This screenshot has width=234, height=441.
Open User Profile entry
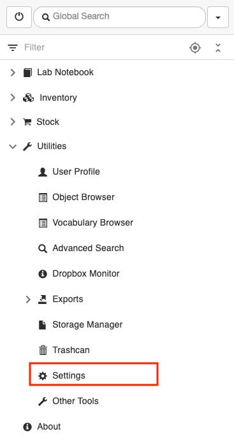(69, 171)
